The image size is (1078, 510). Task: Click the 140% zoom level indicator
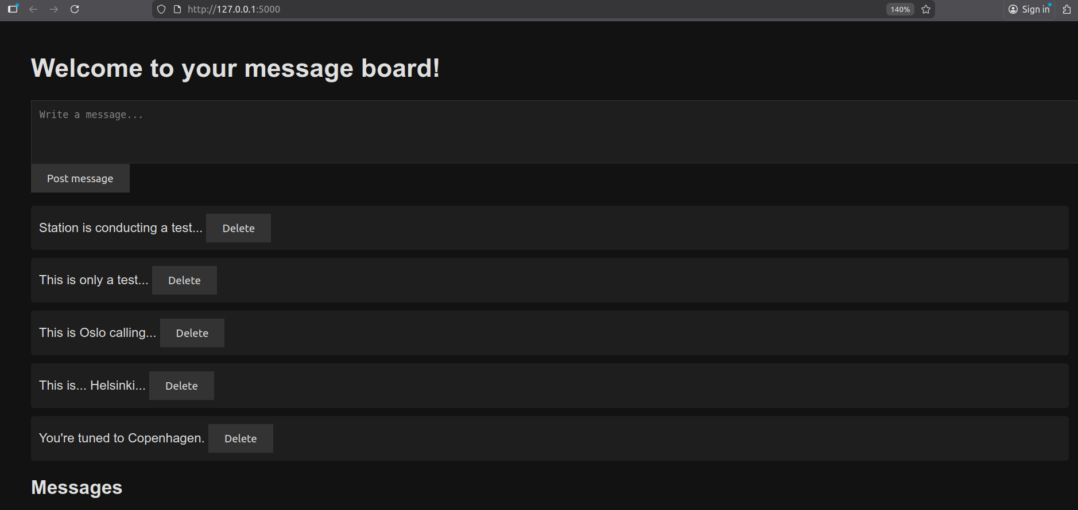click(x=899, y=9)
